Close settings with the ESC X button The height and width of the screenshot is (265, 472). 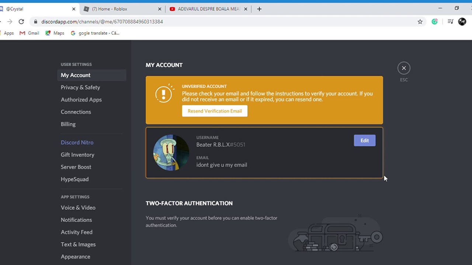[x=404, y=68]
